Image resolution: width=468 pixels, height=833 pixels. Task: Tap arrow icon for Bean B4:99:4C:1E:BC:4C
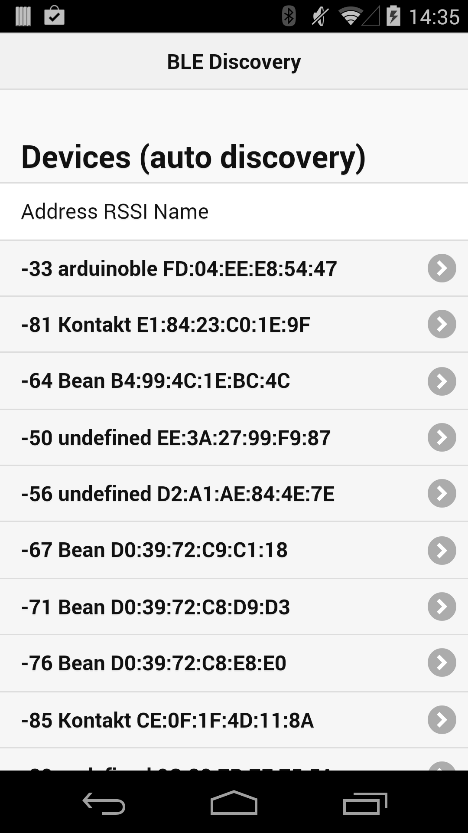pos(442,381)
